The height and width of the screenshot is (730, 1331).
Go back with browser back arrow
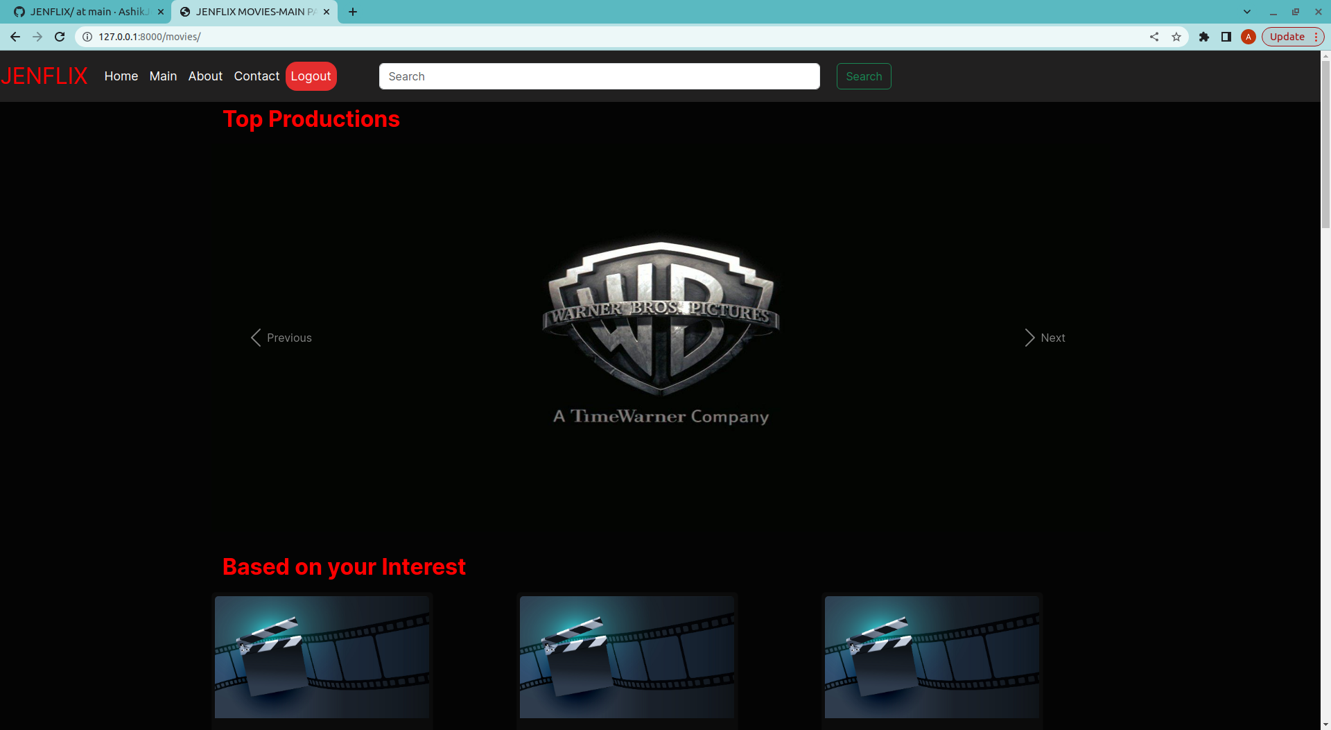[15, 37]
